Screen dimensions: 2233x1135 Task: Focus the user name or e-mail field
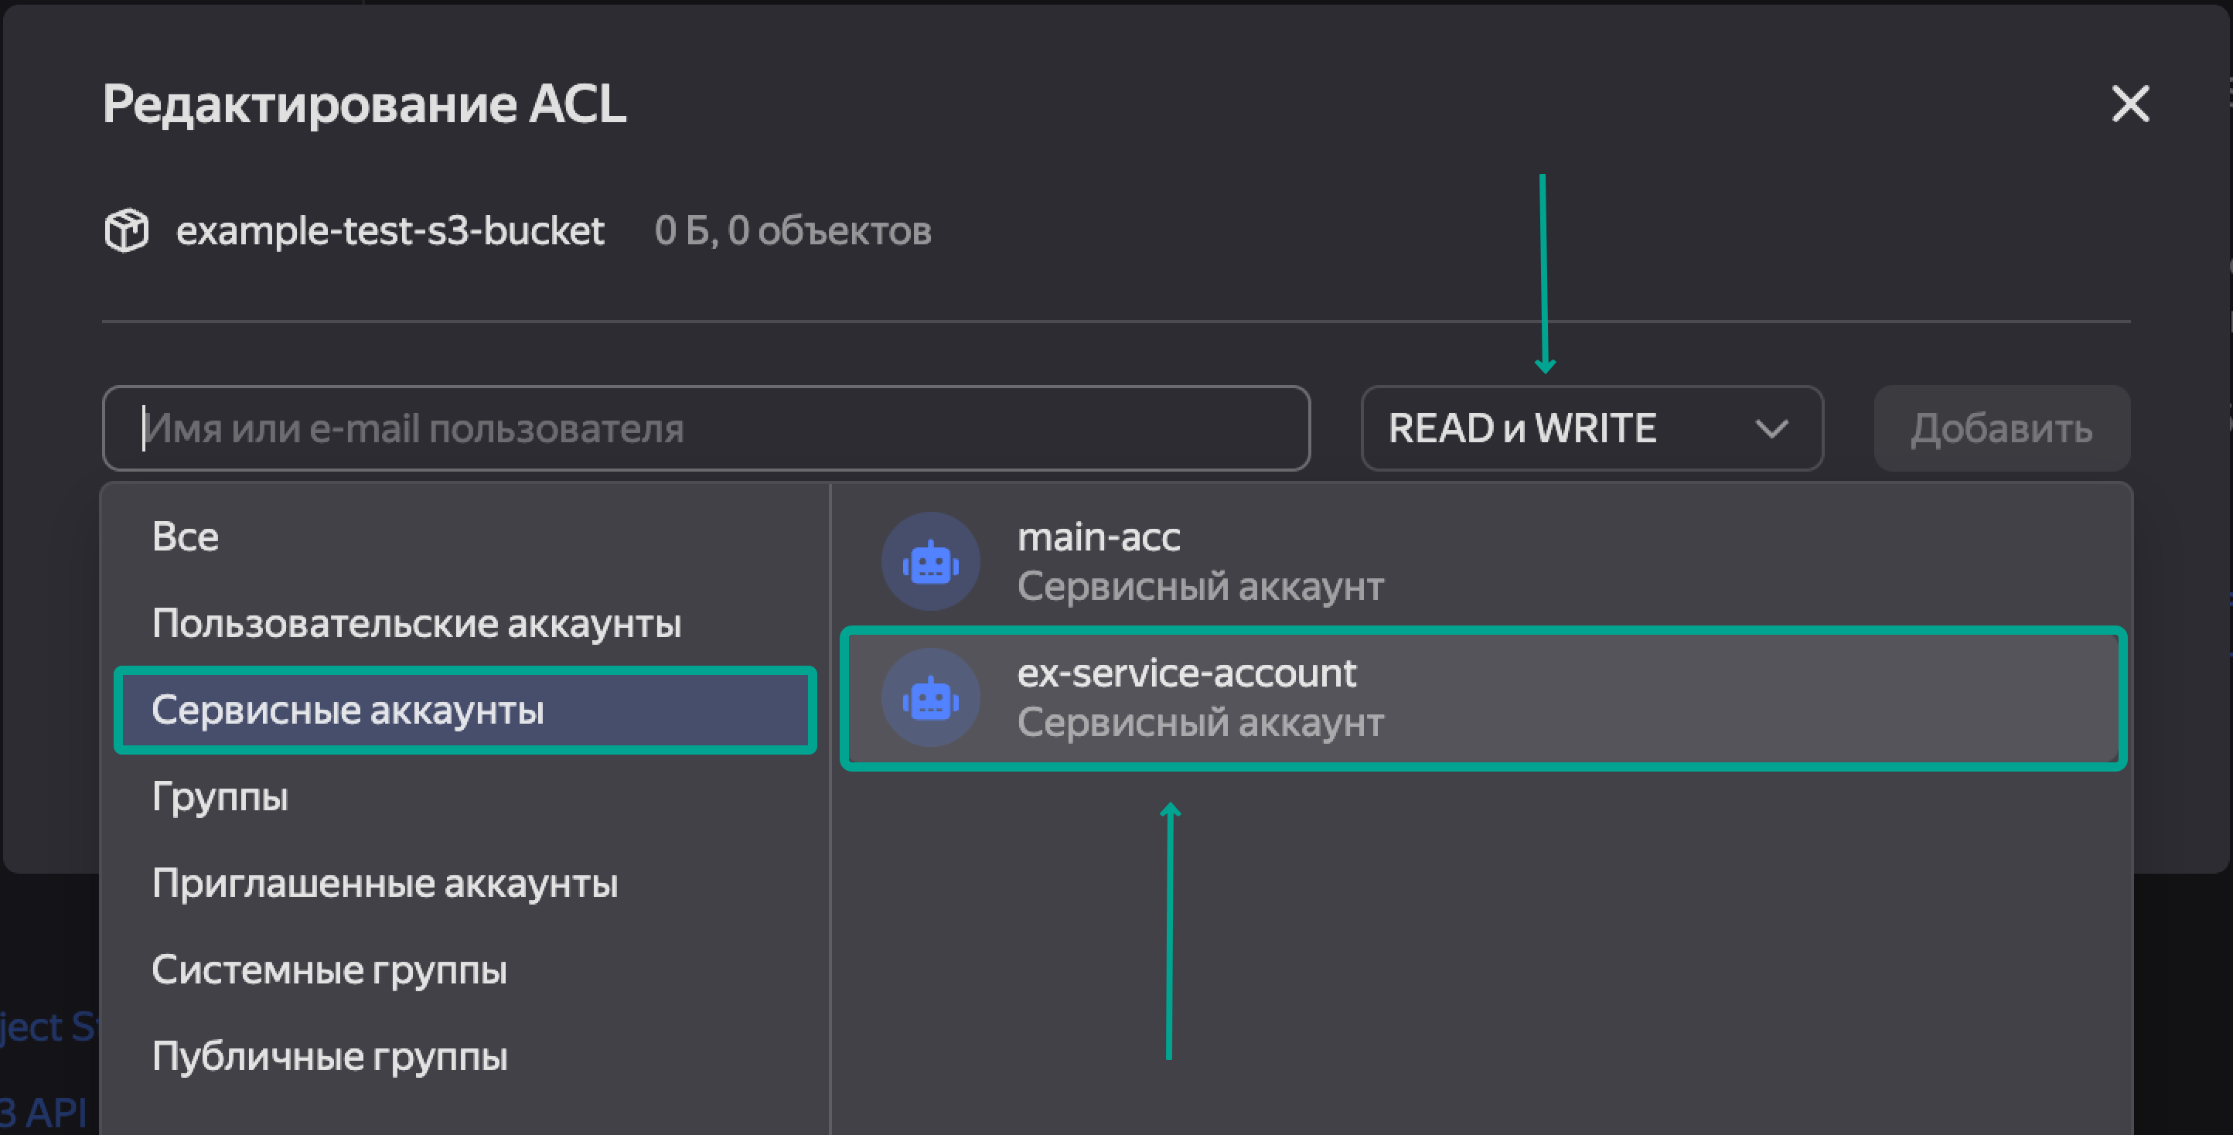coord(706,428)
